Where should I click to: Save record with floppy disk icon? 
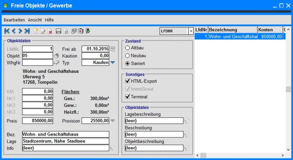58,31
